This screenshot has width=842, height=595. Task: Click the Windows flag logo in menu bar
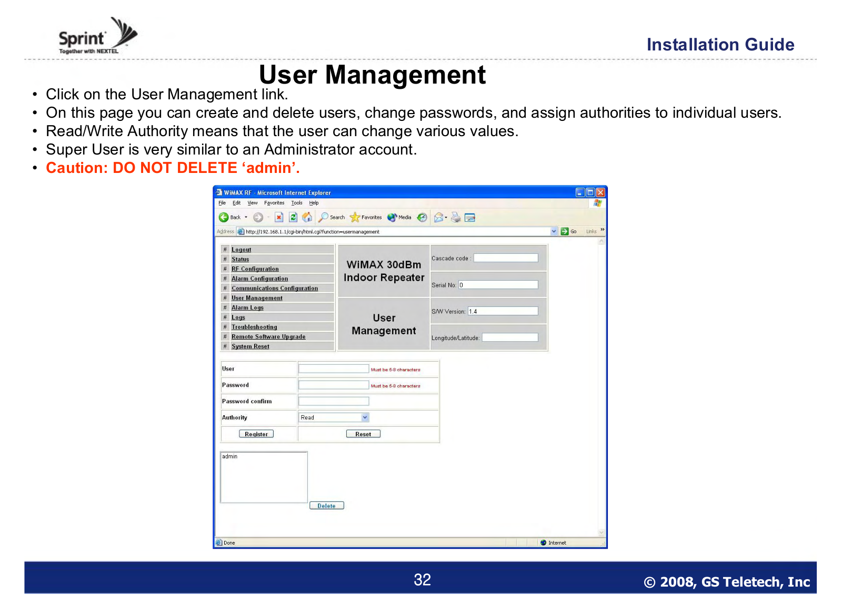coord(598,203)
